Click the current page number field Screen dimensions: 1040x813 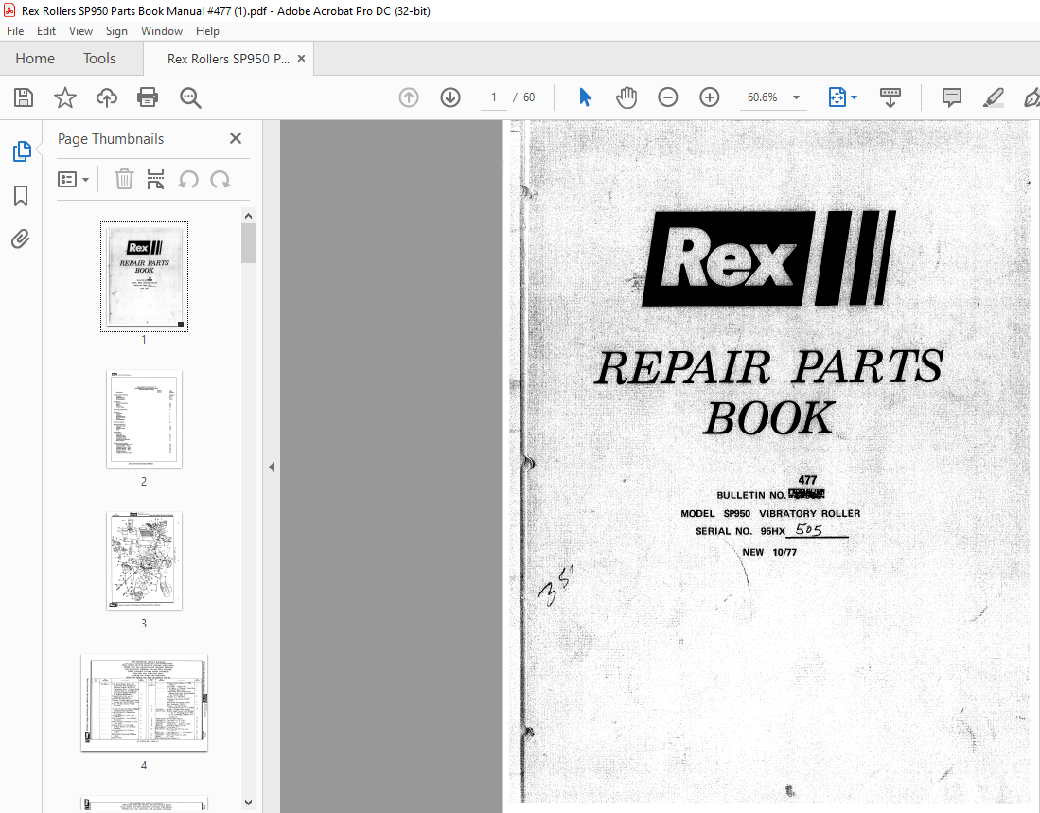point(493,97)
